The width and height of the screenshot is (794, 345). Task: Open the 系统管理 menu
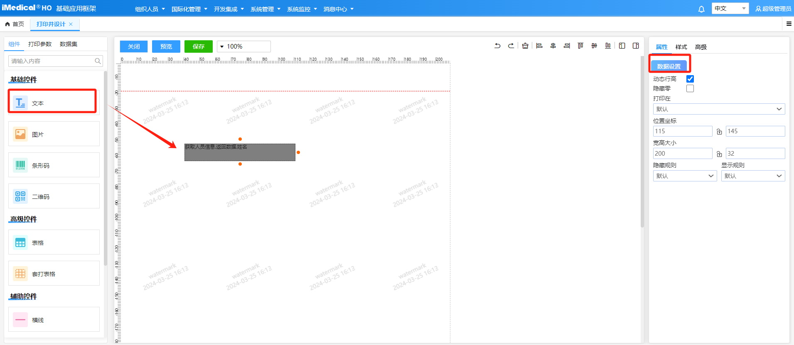point(265,9)
